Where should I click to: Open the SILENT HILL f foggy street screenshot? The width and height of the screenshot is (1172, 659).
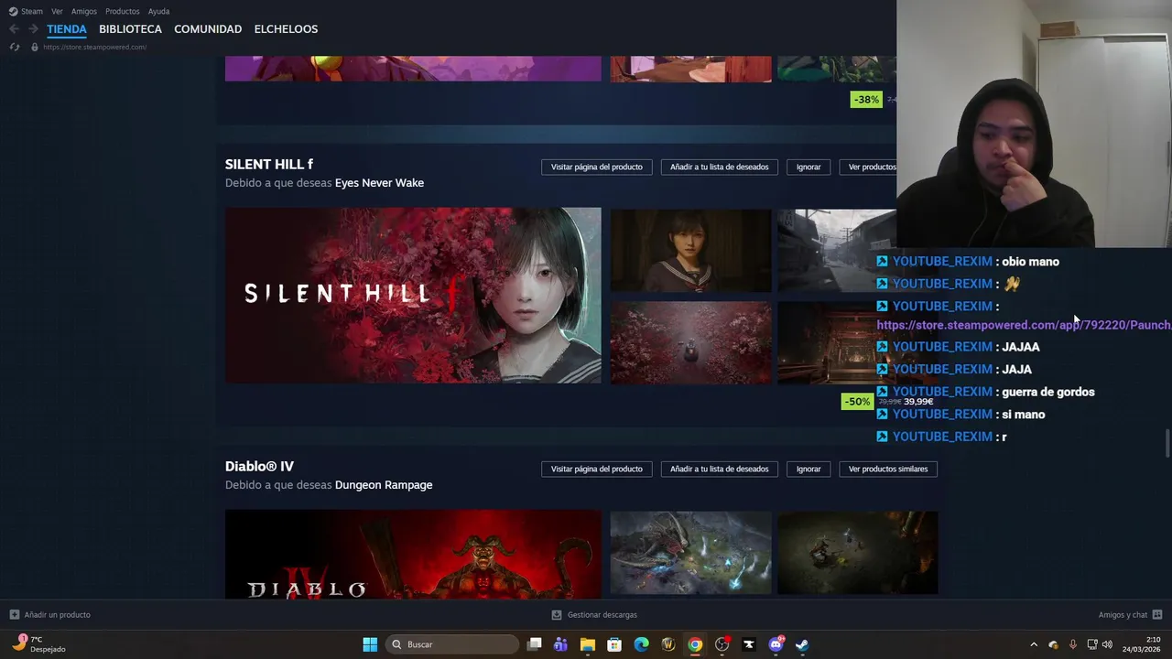837,251
